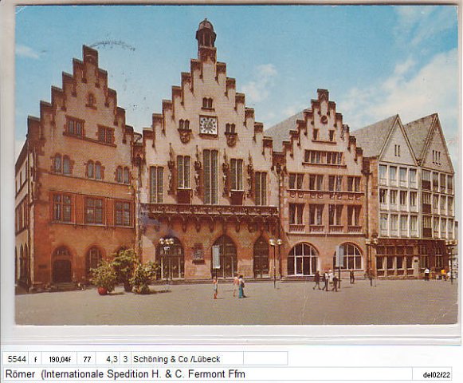Select the small 'f' cell beside 5544
Viewport: 463px width, 383px height.
[x=35, y=359]
